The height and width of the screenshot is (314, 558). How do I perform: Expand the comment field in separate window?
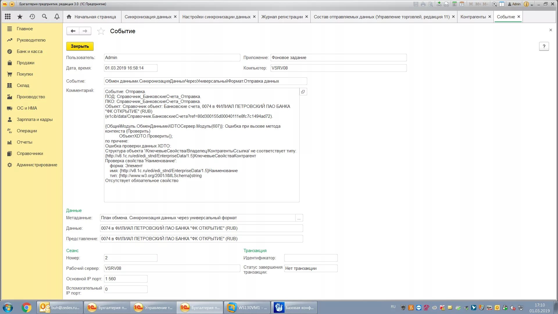point(303,92)
